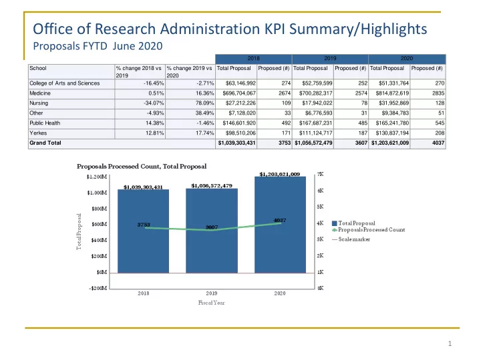
Task: Click the $814,872,619 cell
Action: (389, 93)
